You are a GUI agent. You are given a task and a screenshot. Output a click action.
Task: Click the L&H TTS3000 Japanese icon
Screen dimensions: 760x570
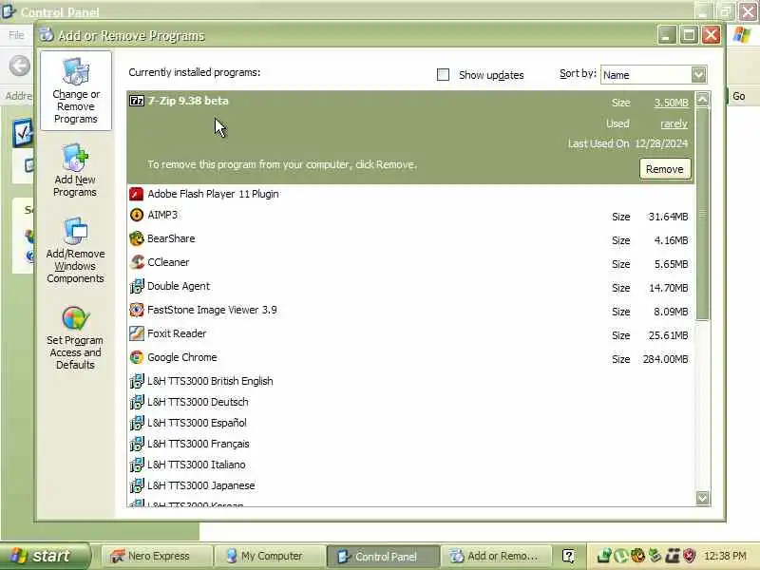(137, 485)
